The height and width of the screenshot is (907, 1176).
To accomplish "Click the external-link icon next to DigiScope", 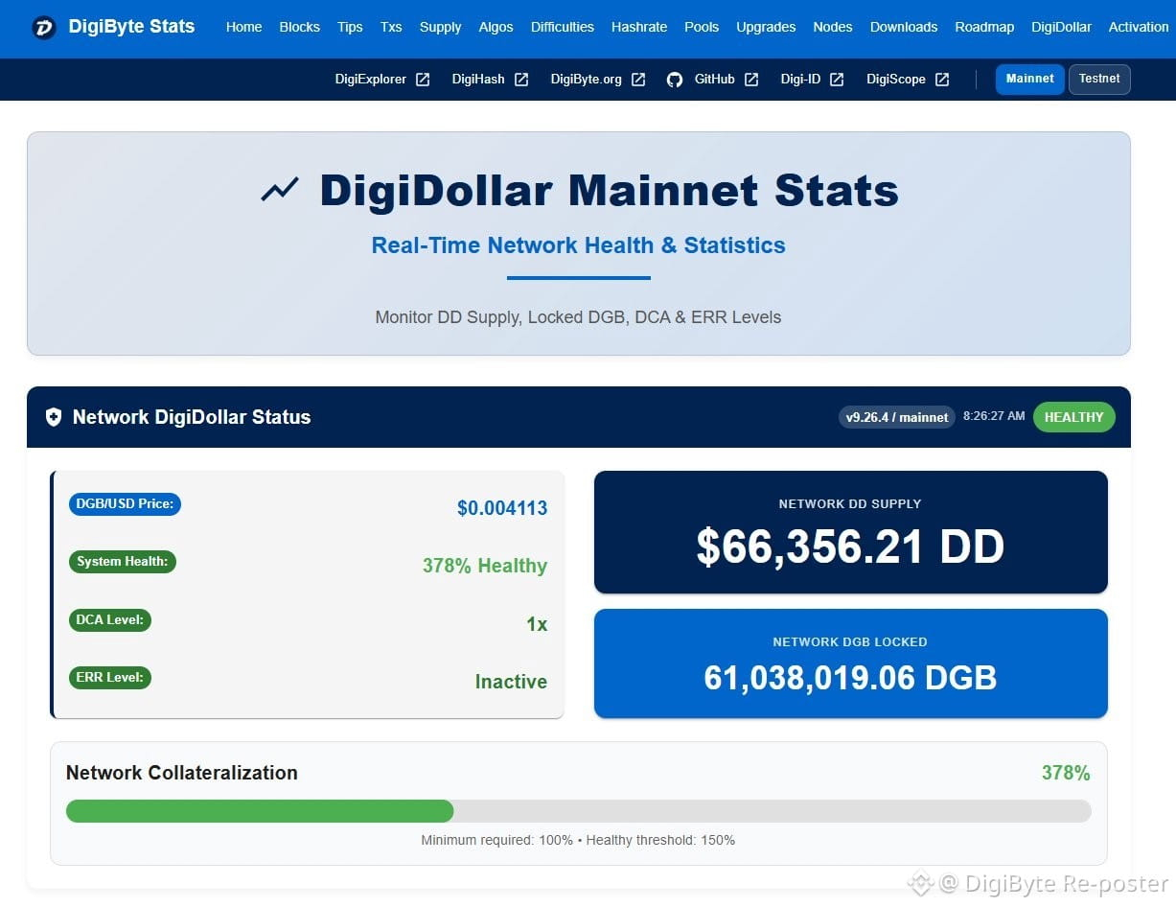I will (942, 80).
